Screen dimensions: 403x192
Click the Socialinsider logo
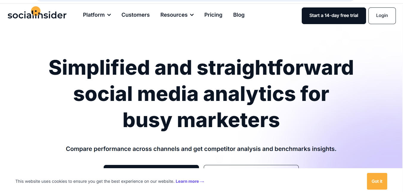coord(37,15)
